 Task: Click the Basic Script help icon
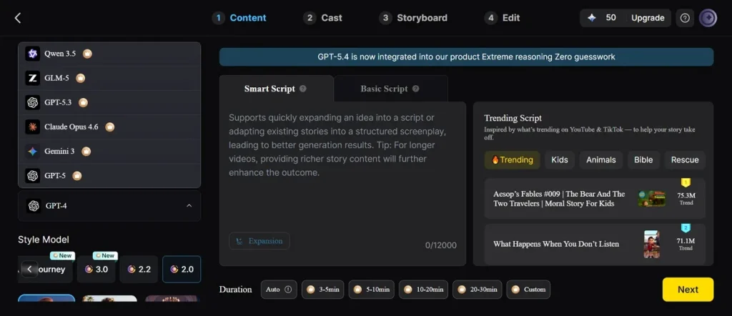pos(415,89)
